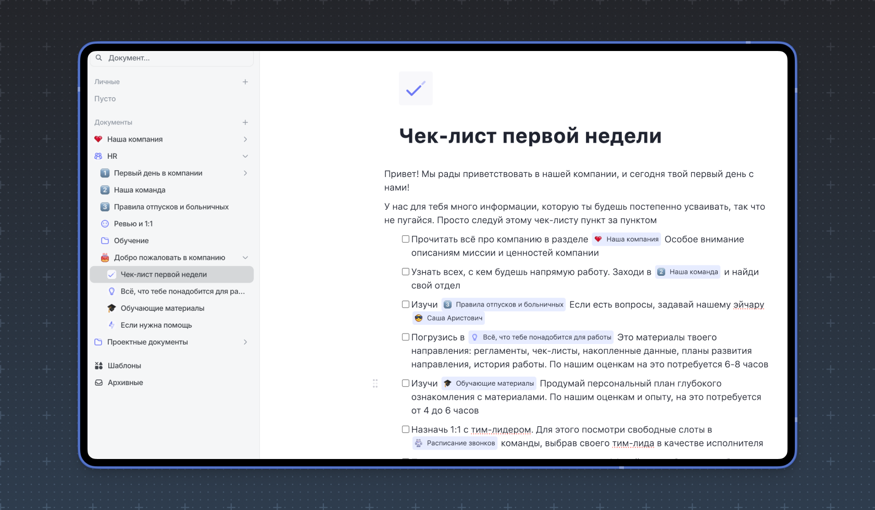Open 'Ревью и 1:1' in sidebar
The height and width of the screenshot is (510, 875).
pyautogui.click(x=133, y=224)
